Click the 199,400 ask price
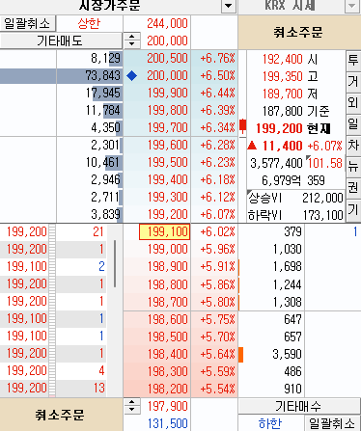361x431 pixels. click(x=167, y=179)
